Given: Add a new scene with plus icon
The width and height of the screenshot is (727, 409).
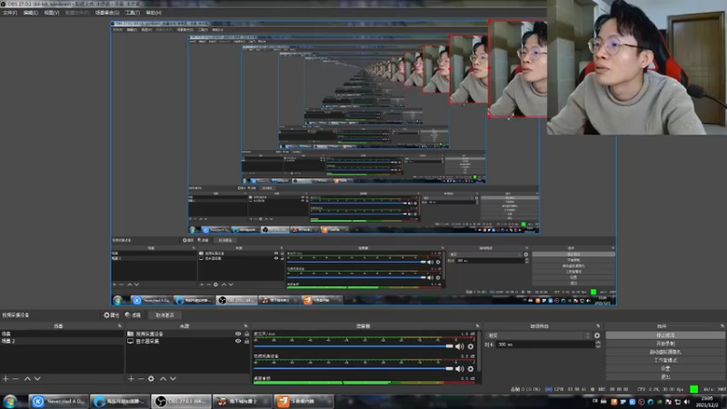Looking at the screenshot, I should (5, 379).
